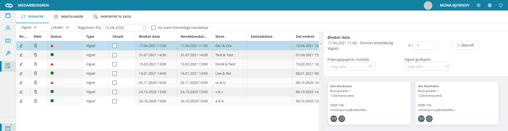Send SMS message to Ola Nordmann
The height and width of the screenshot is (131, 508).
tap(429, 119)
